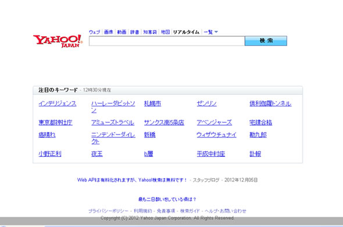
Task: Open keyword アミューズトラベル
Action: (113, 122)
